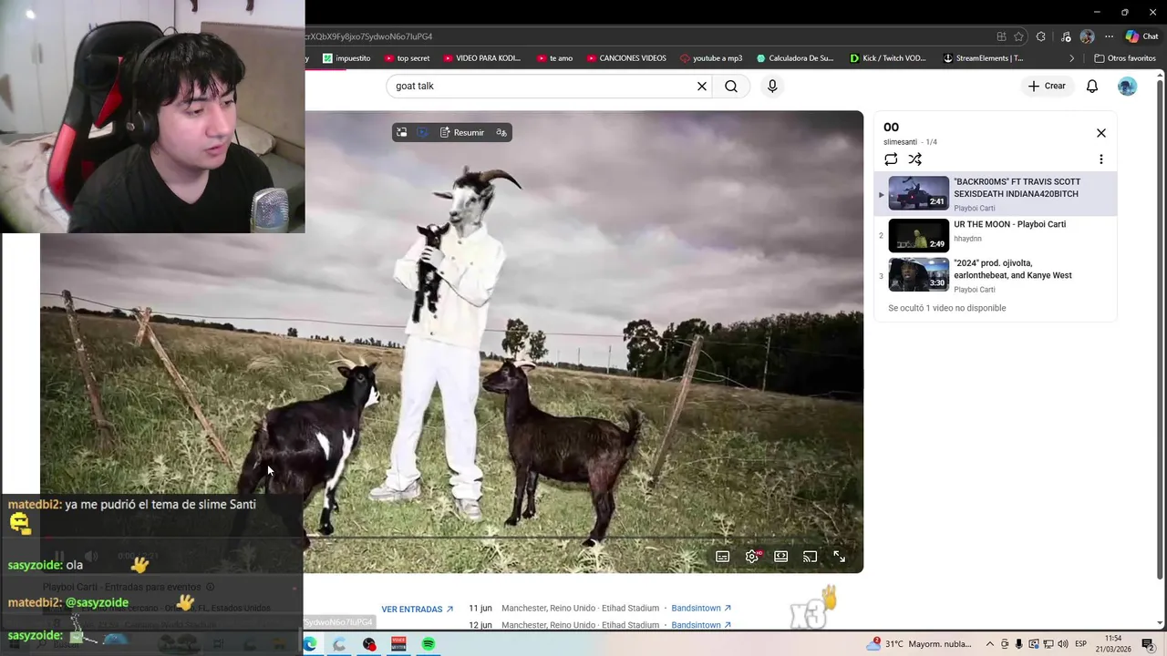Click Resumir in the video overlay toolbar
Viewport: 1167px width, 656px height.
coord(462,132)
